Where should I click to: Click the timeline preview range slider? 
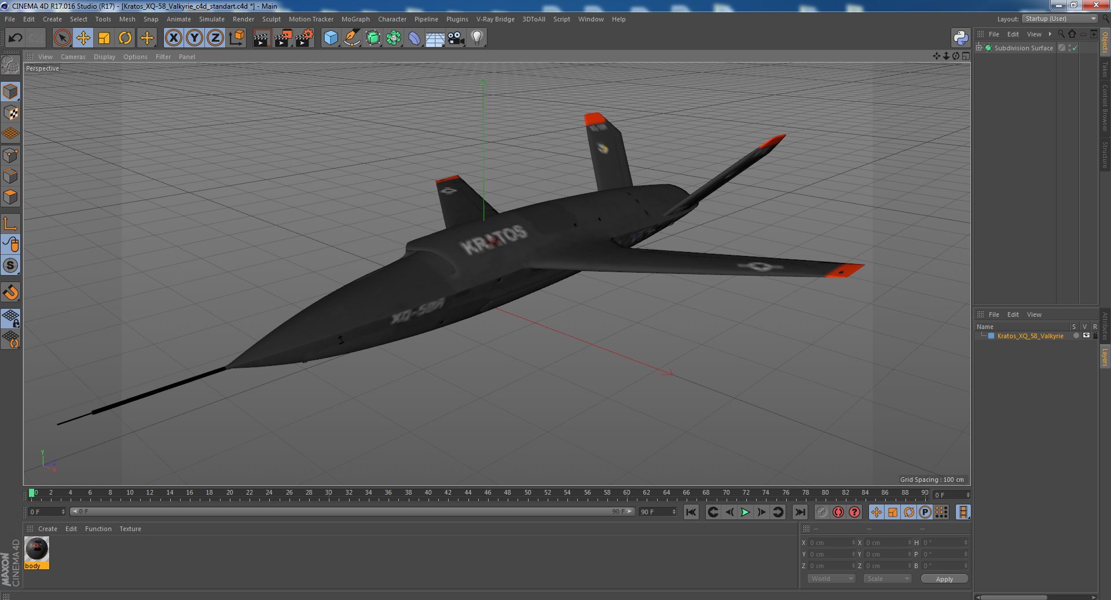[x=352, y=511]
